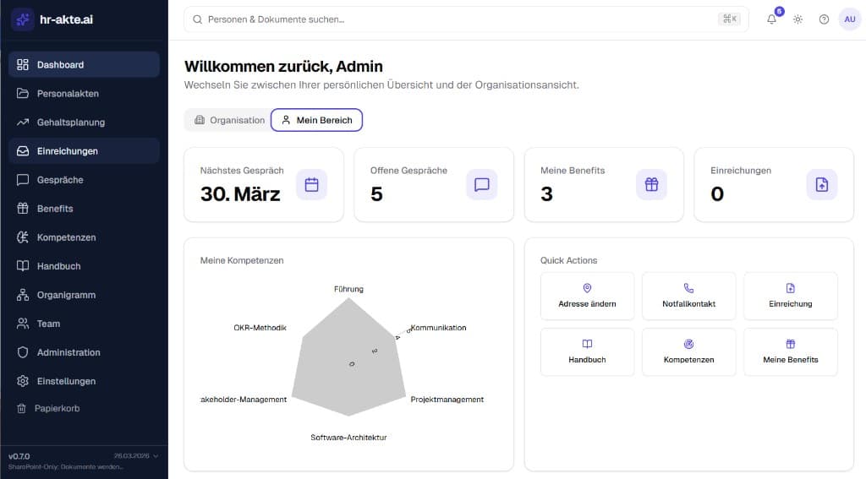Select the Mein Bereich view
The height and width of the screenshot is (479, 866).
316,120
